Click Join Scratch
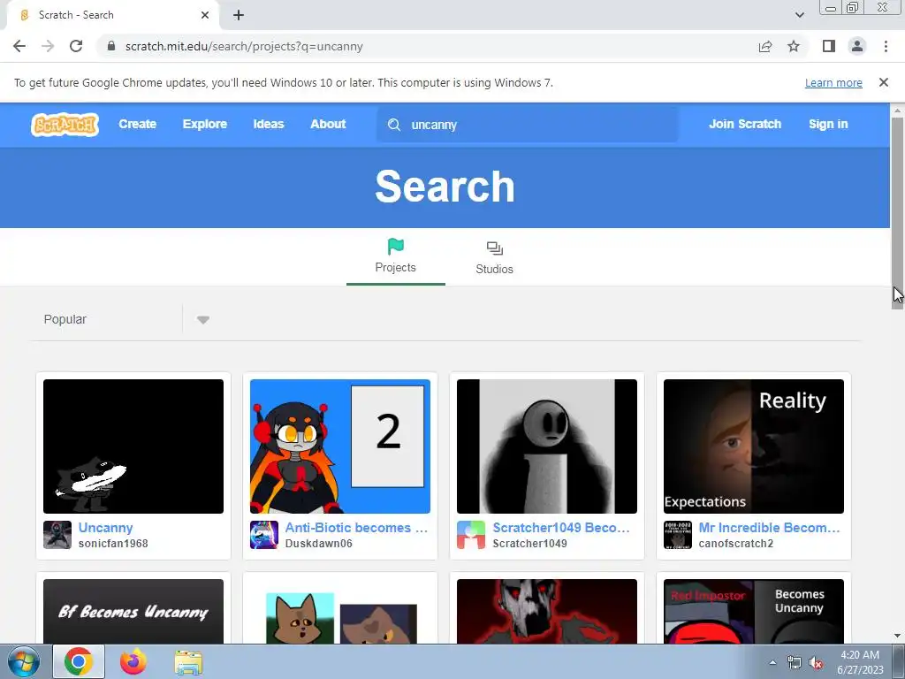The image size is (905, 679). click(744, 124)
